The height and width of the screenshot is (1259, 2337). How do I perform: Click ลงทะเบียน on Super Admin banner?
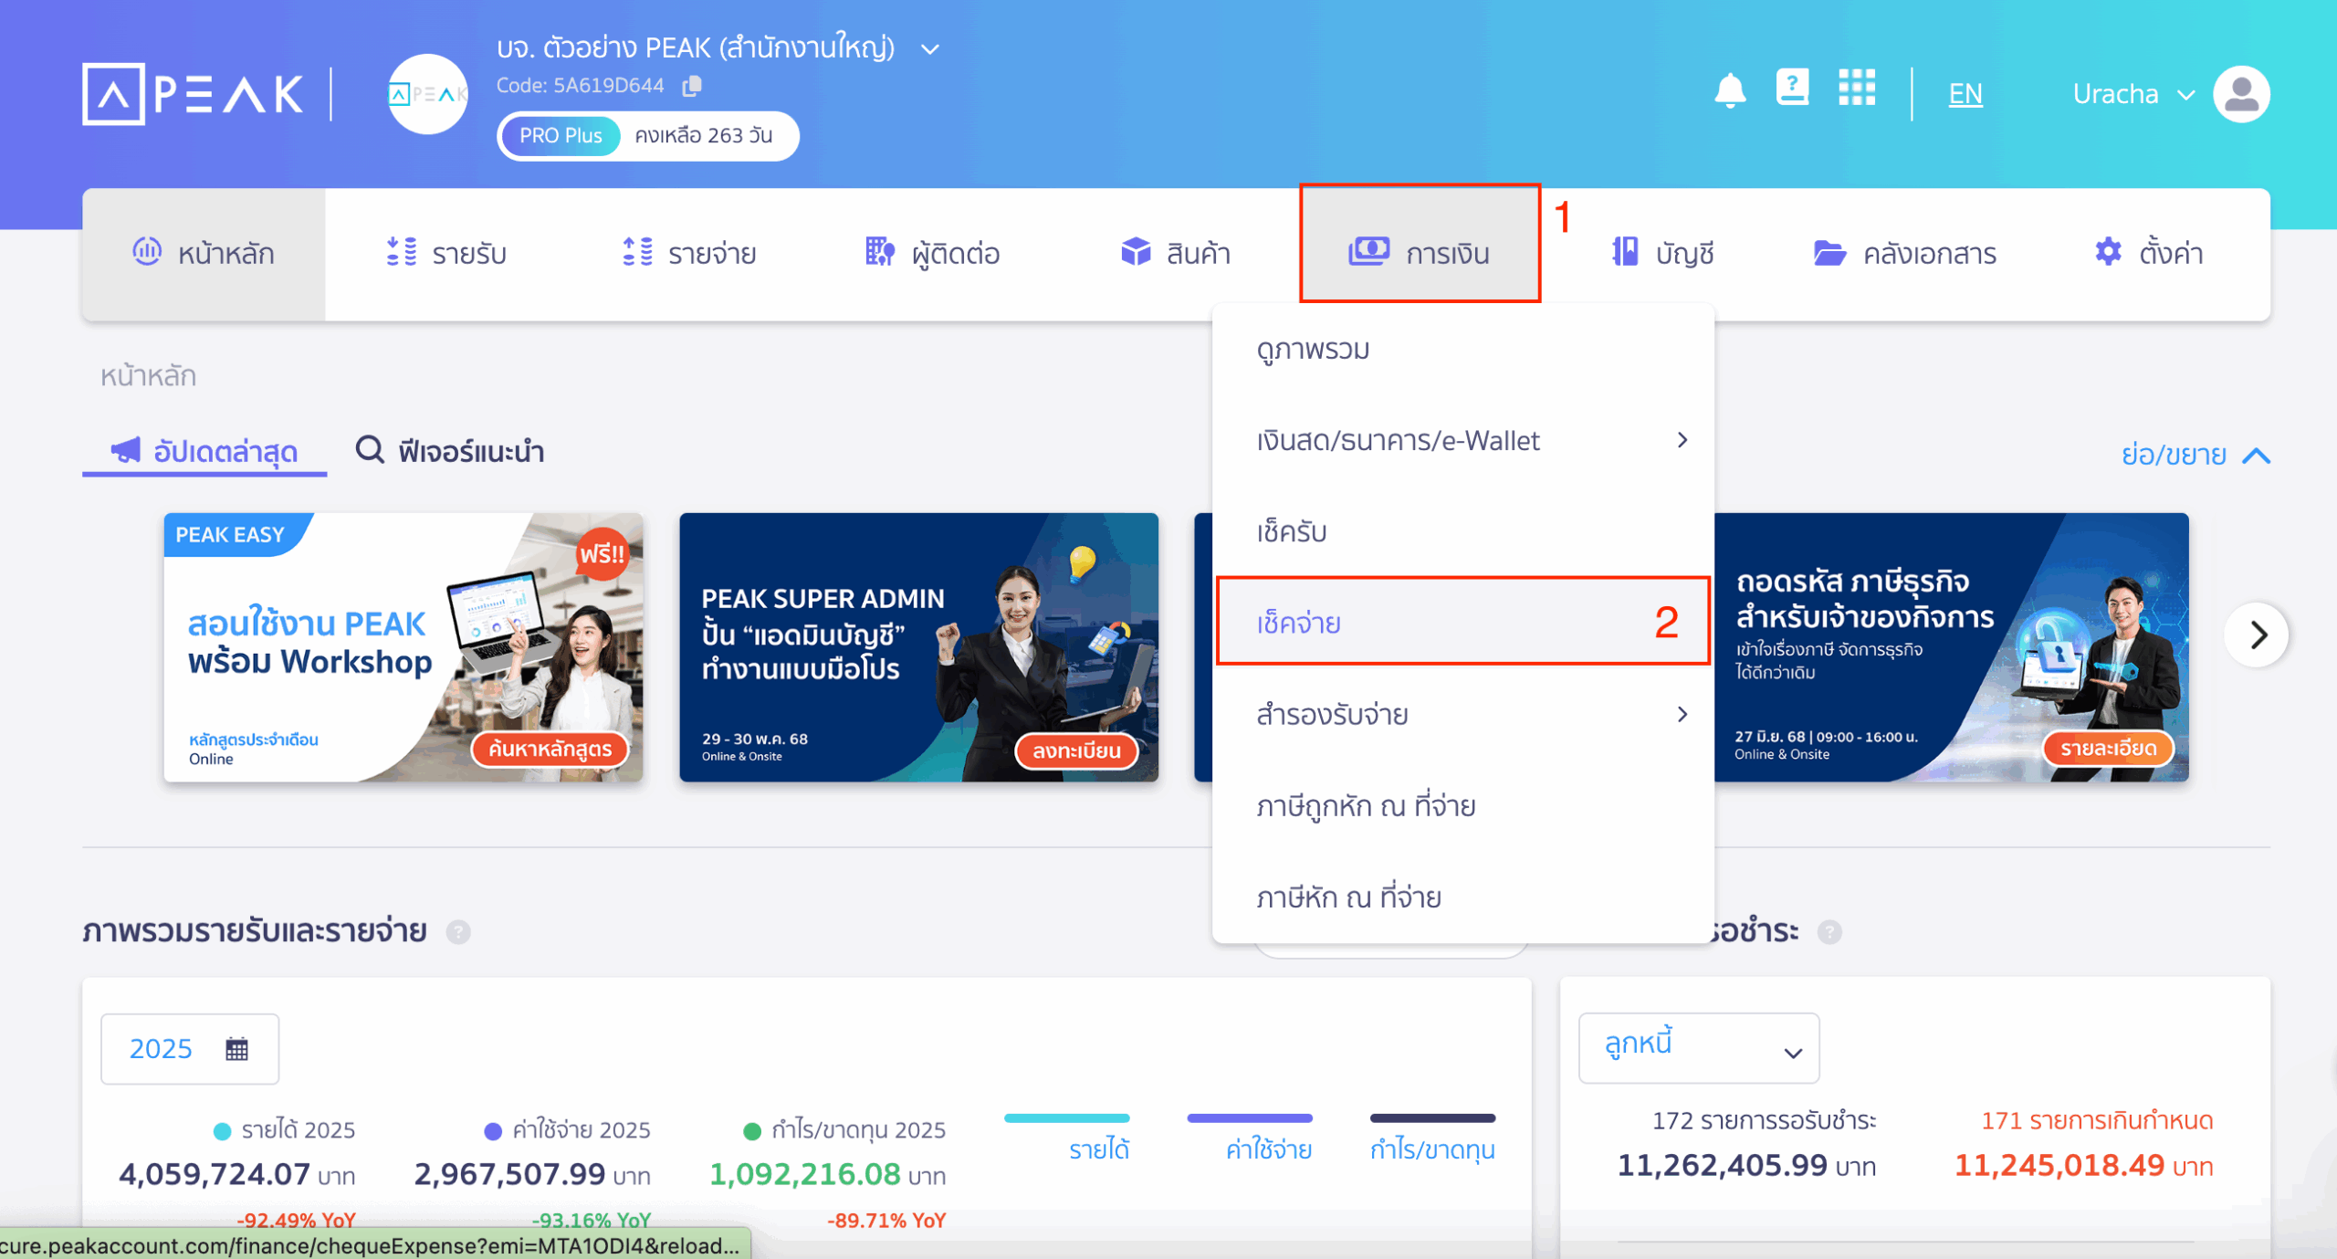(x=1076, y=751)
